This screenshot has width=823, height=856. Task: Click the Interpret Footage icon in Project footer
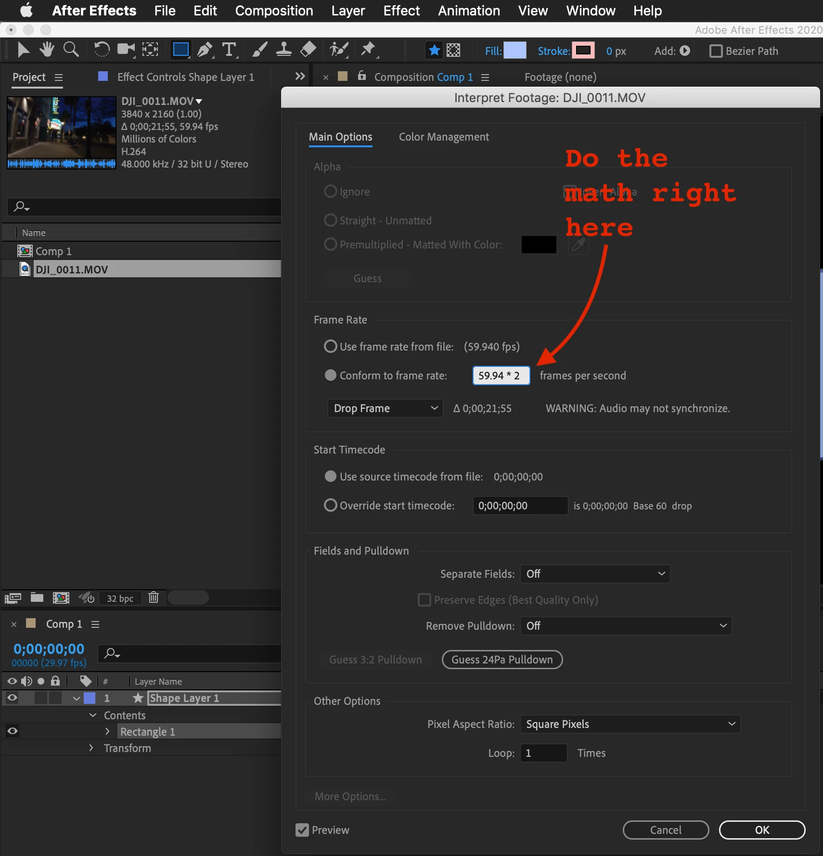pos(13,598)
